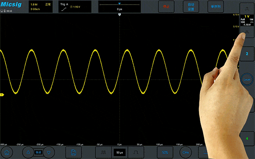This screenshot has height=159, width=255.
Task: Tap the CHx round button
Action: [x=186, y=152]
